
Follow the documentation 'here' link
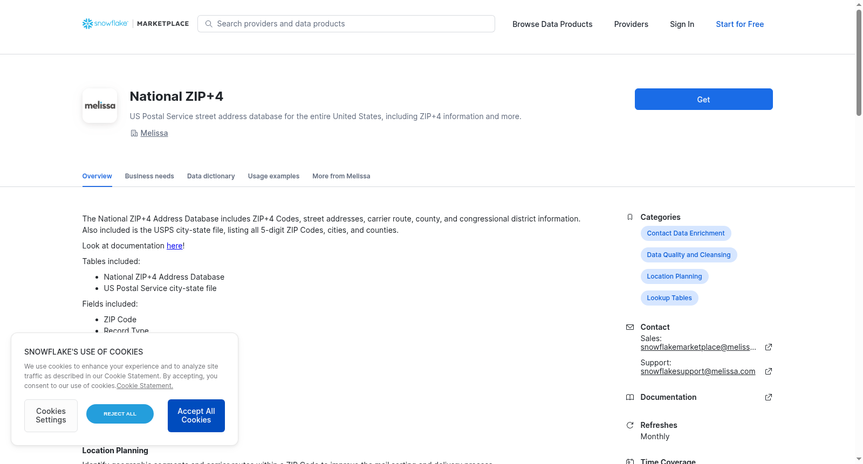(x=175, y=246)
